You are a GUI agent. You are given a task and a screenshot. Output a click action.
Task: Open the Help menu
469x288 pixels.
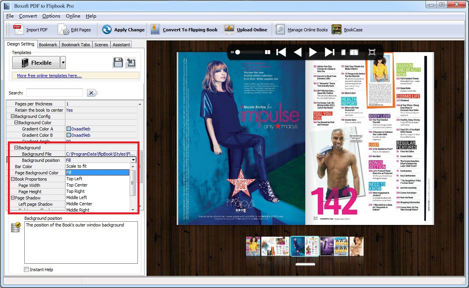[91, 16]
